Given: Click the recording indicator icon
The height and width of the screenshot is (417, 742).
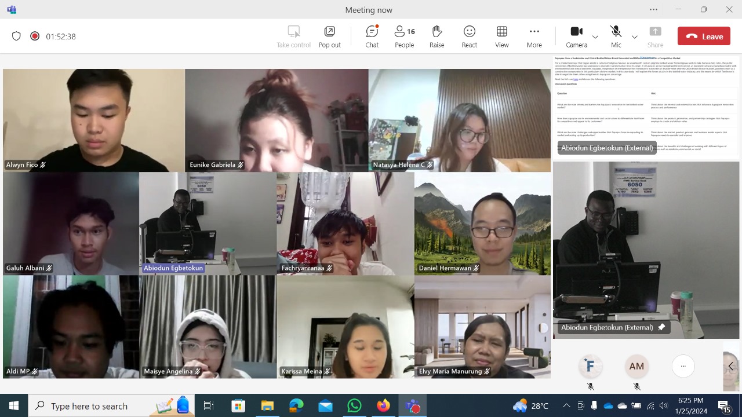Looking at the screenshot, I should tap(35, 36).
